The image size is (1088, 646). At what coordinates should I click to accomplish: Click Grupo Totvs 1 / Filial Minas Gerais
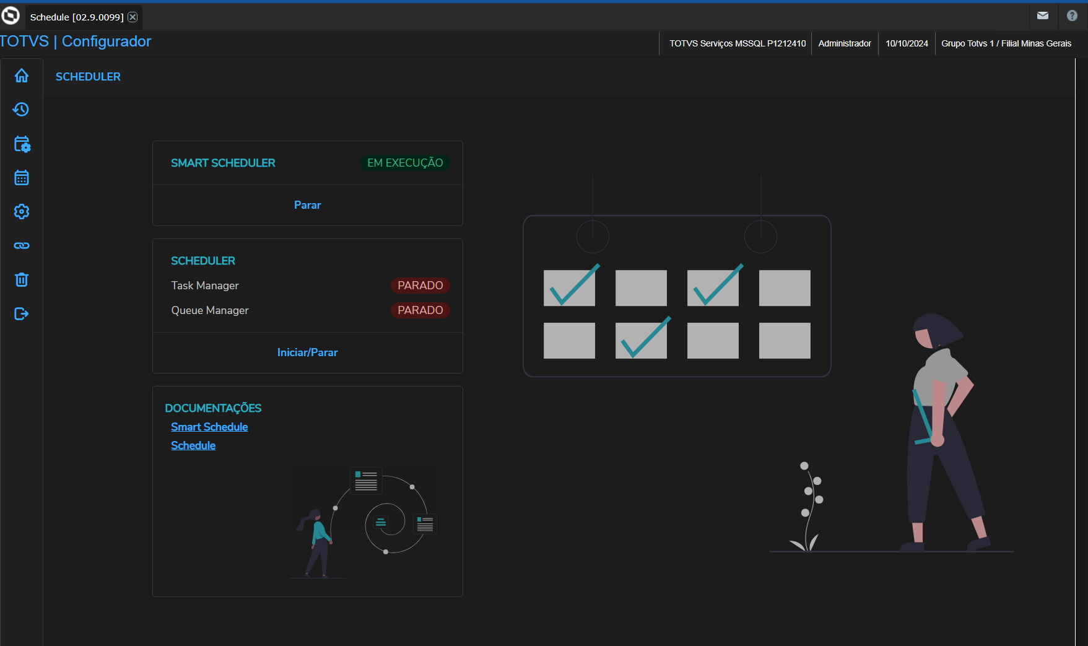pos(1006,43)
